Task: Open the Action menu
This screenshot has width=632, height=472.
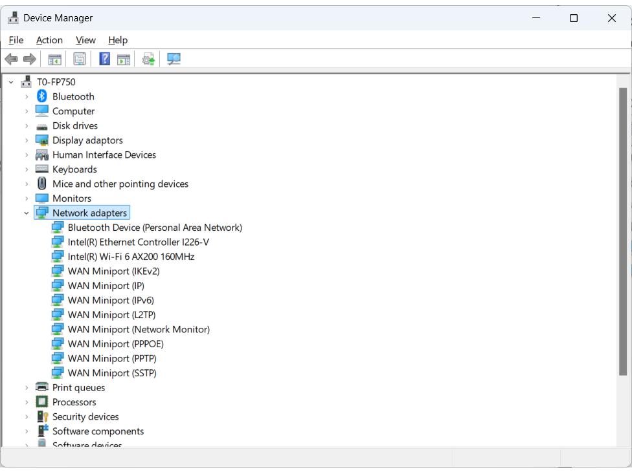Action: 49,40
